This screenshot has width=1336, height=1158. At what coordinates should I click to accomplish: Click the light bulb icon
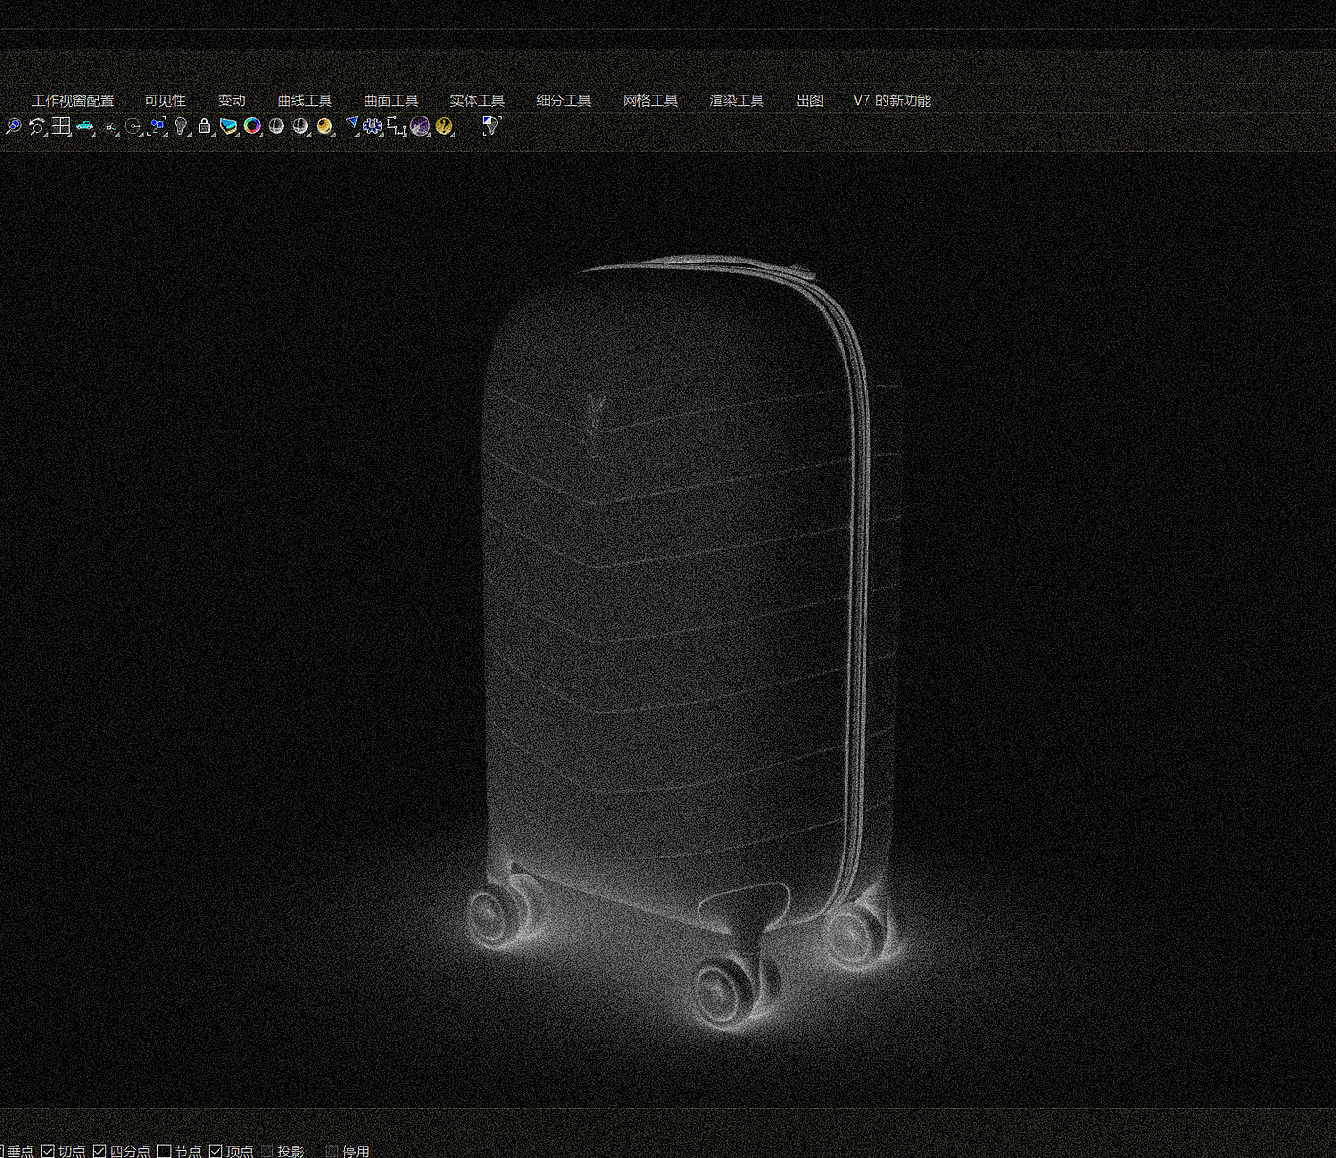180,126
